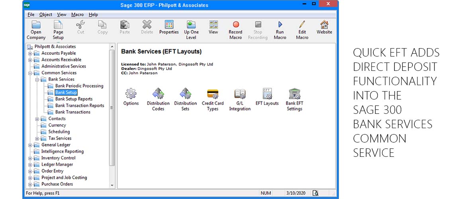
Task: Select Administrative Services folder
Action: click(x=64, y=66)
